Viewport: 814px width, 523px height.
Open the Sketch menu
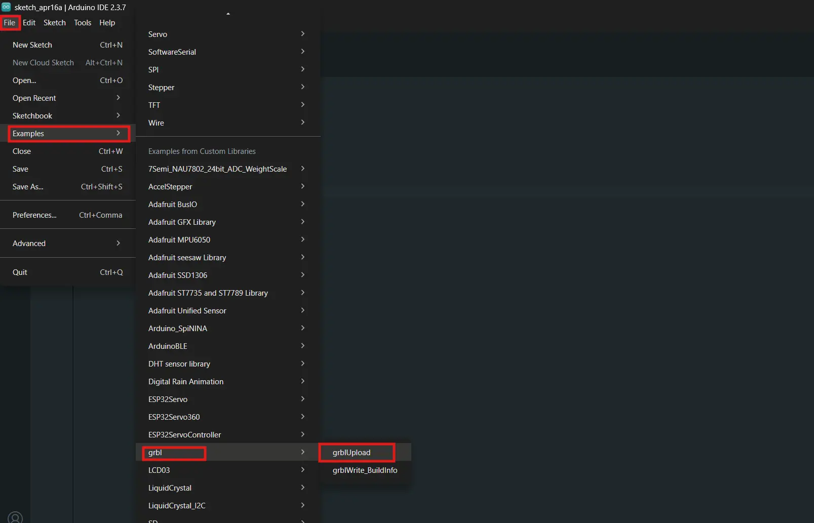(x=54, y=23)
